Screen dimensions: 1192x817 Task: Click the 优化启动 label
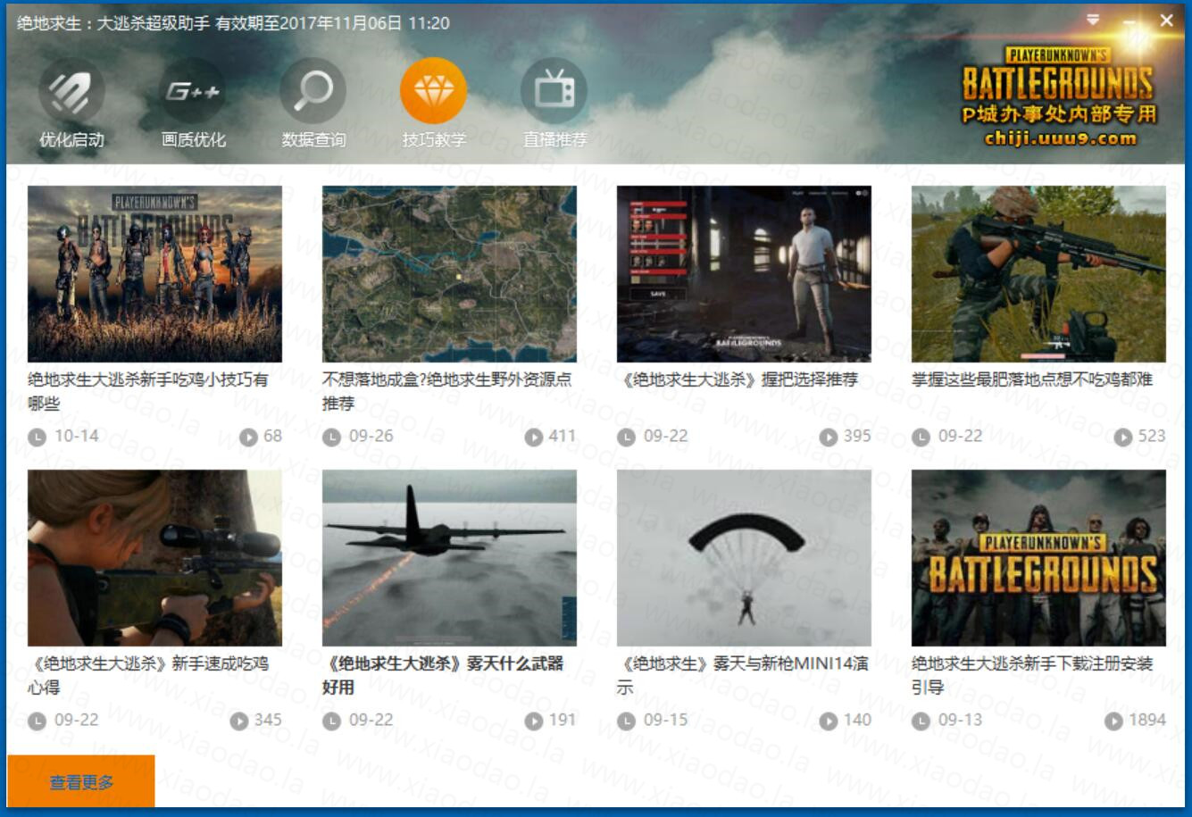click(71, 139)
